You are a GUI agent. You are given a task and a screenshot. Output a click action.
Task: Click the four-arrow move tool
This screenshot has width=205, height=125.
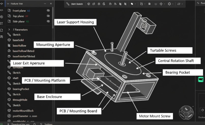[161, 4]
